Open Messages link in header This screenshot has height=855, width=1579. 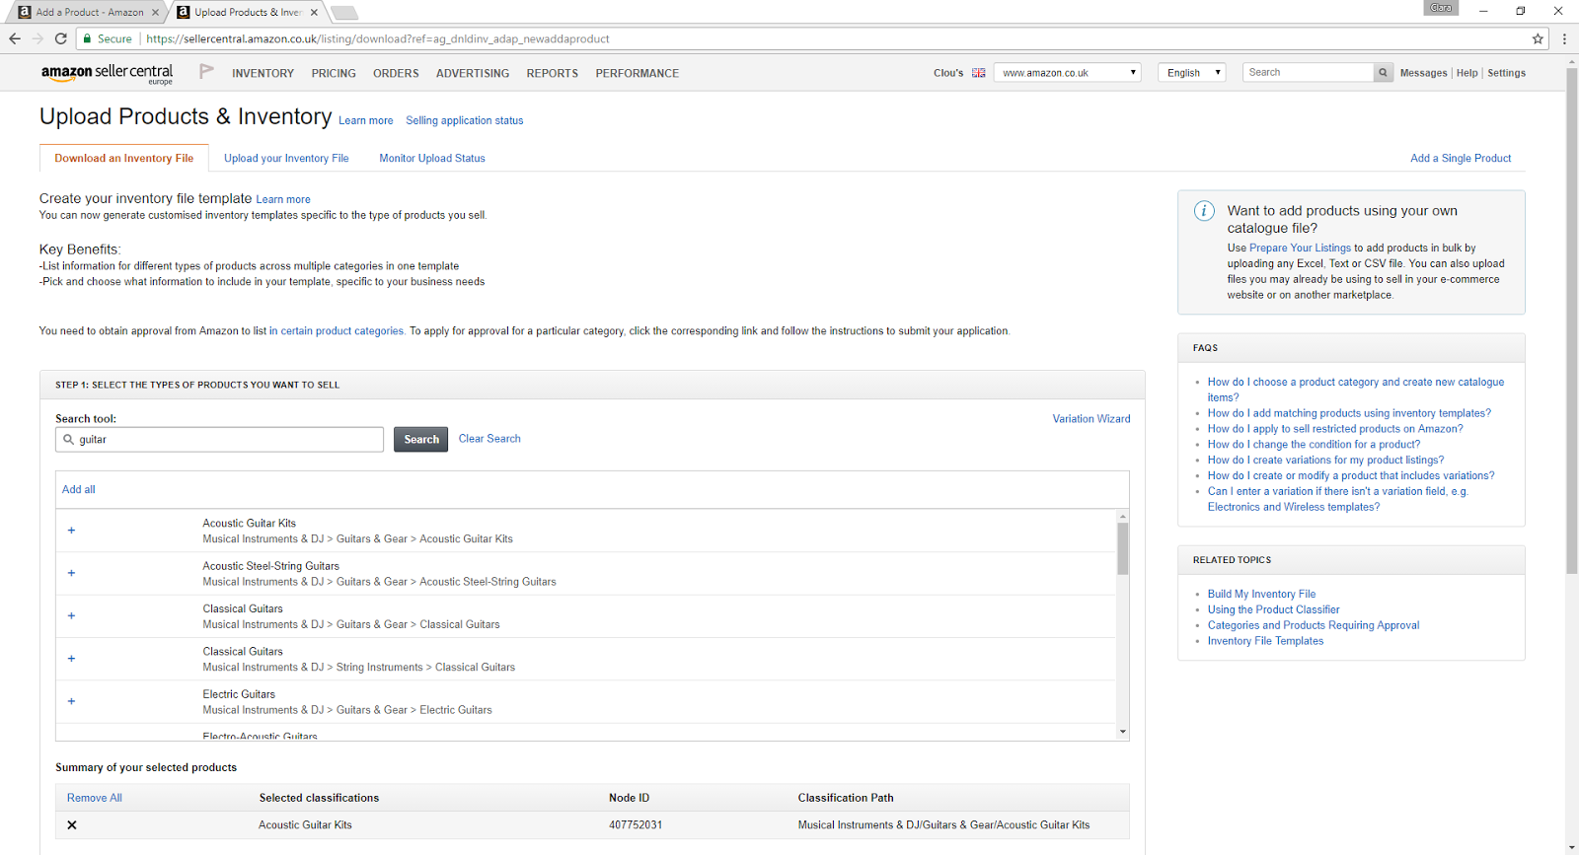[x=1423, y=73]
